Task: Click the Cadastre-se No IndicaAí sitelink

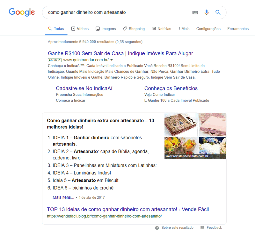Action: (84, 88)
